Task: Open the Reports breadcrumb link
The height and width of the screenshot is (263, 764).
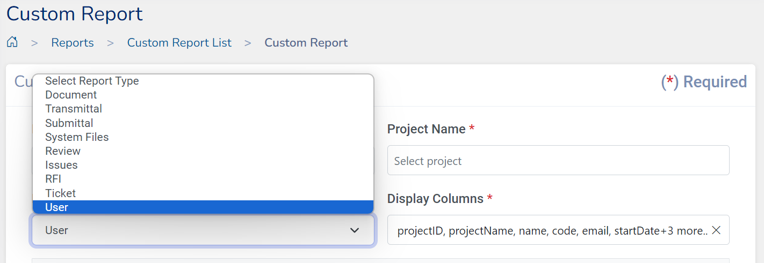Action: [73, 43]
